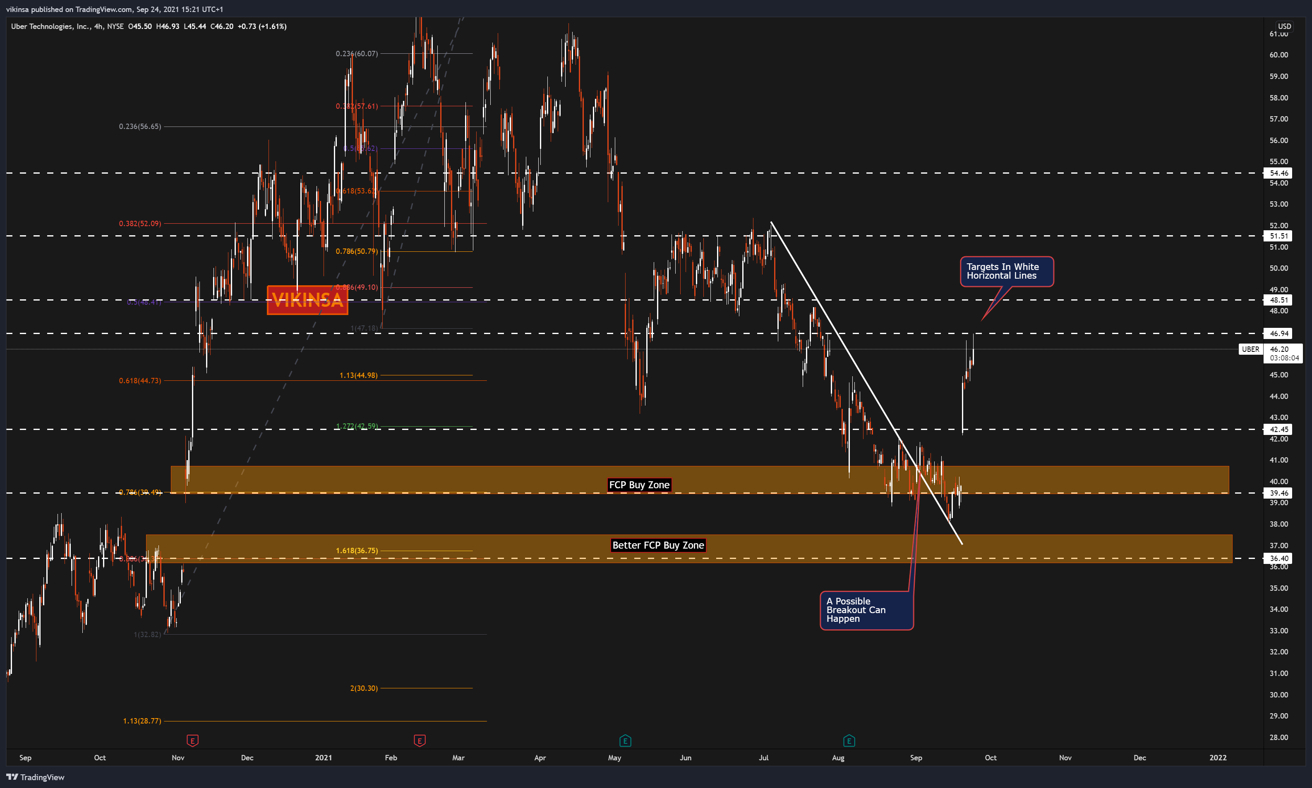This screenshot has width=1312, height=788.
Task: Click the 'vikinsa published on TradingView.com' header line
Action: 115,9
